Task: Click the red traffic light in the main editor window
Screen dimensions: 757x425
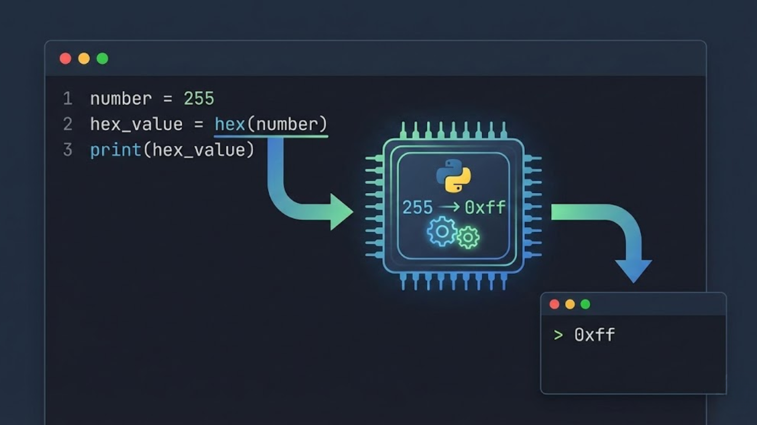Action: (x=66, y=58)
